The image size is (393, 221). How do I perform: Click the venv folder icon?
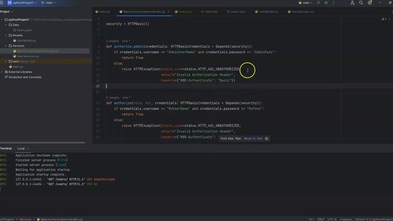[10, 61]
